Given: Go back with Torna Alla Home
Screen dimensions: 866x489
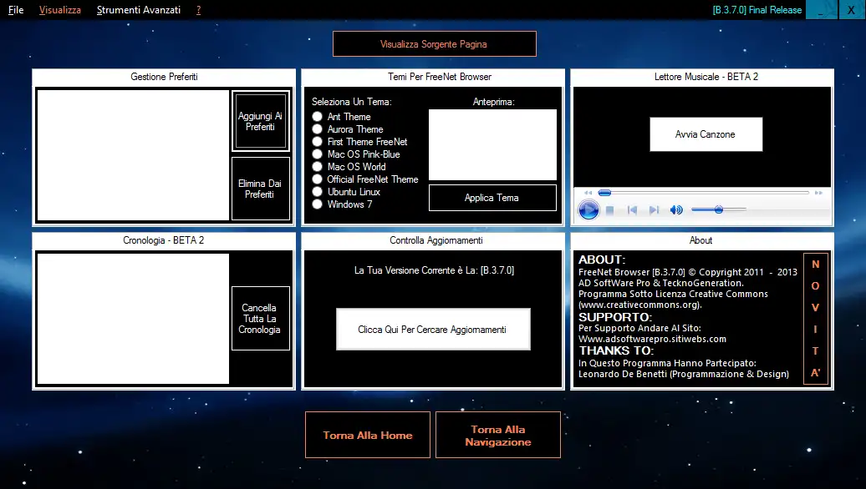Looking at the screenshot, I should [367, 435].
